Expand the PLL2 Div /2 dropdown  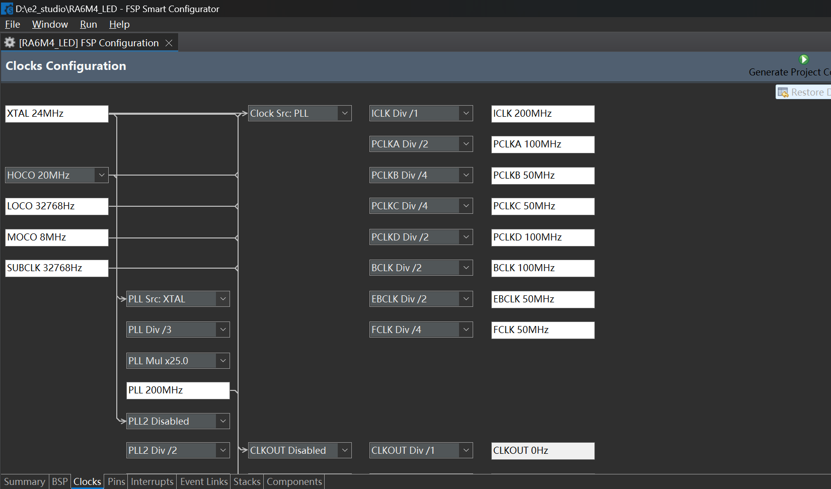click(223, 450)
